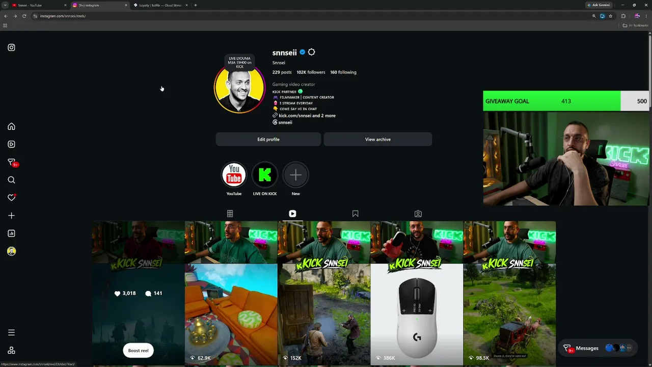Click the Instagram logo in the sidebar
The image size is (652, 367).
pos(11,47)
